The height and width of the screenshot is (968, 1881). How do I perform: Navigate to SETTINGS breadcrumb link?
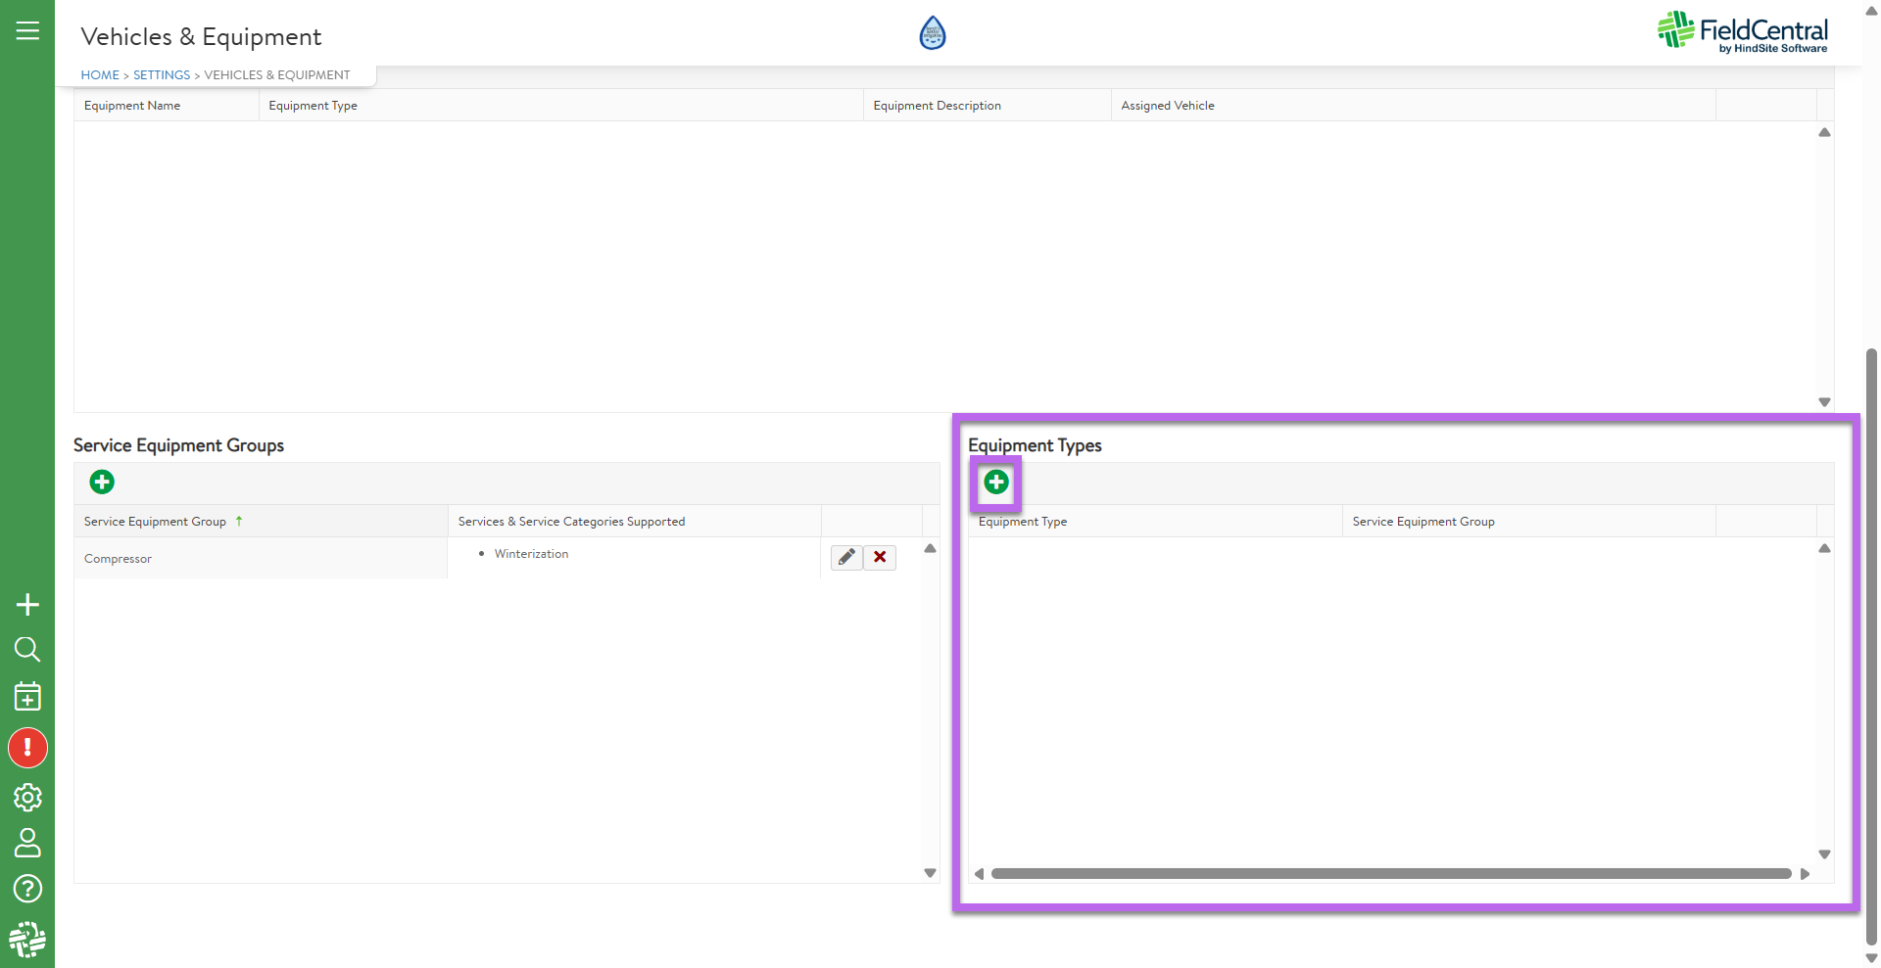point(162,75)
